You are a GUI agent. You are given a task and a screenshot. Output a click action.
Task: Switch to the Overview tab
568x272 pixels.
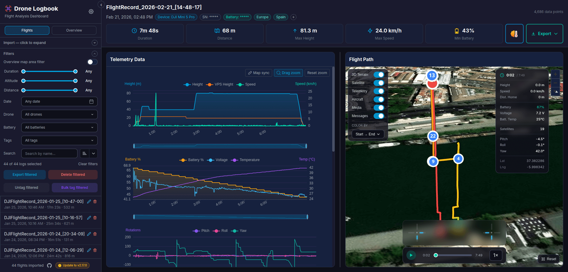tap(74, 30)
